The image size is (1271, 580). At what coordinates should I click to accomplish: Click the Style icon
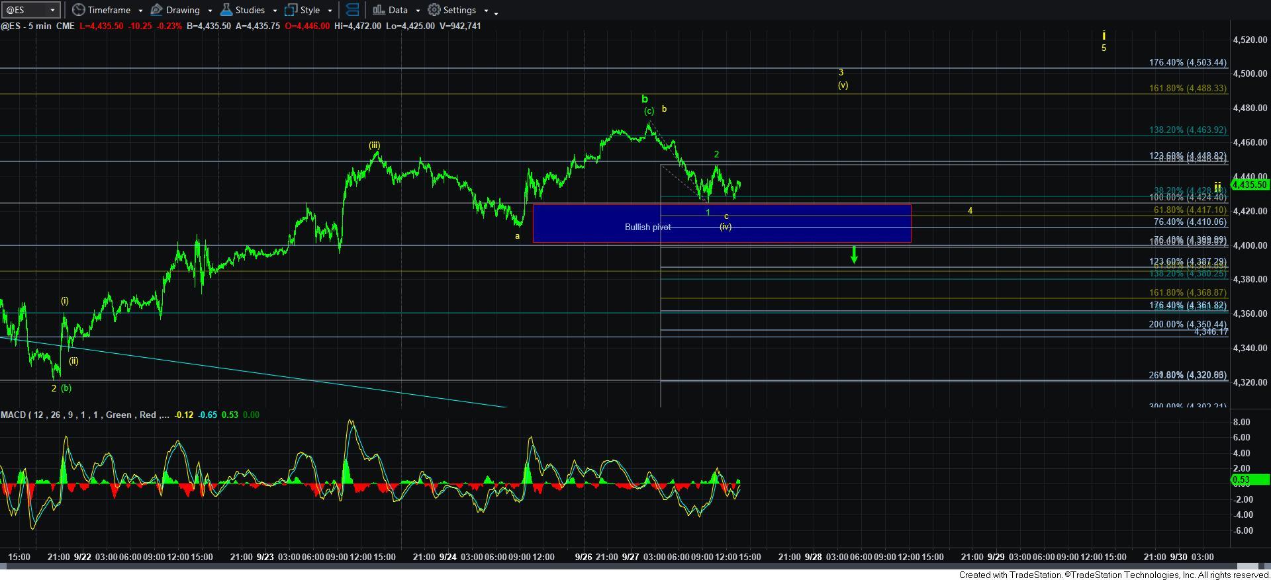tap(291, 10)
